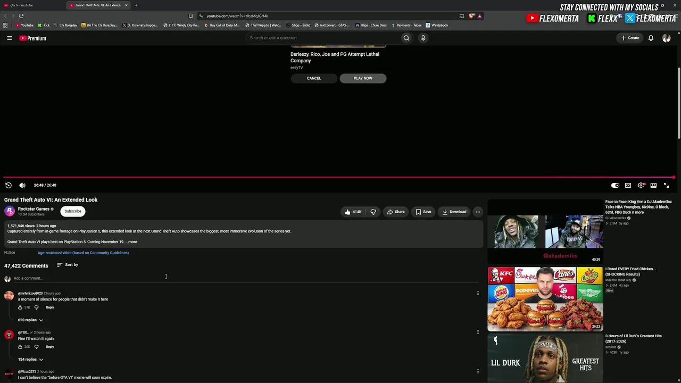Open the Windybook bookmark

[437, 25]
